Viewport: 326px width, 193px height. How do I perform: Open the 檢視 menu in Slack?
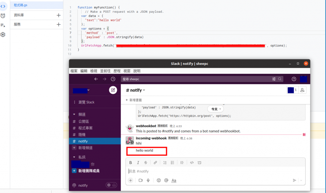[x=94, y=71]
